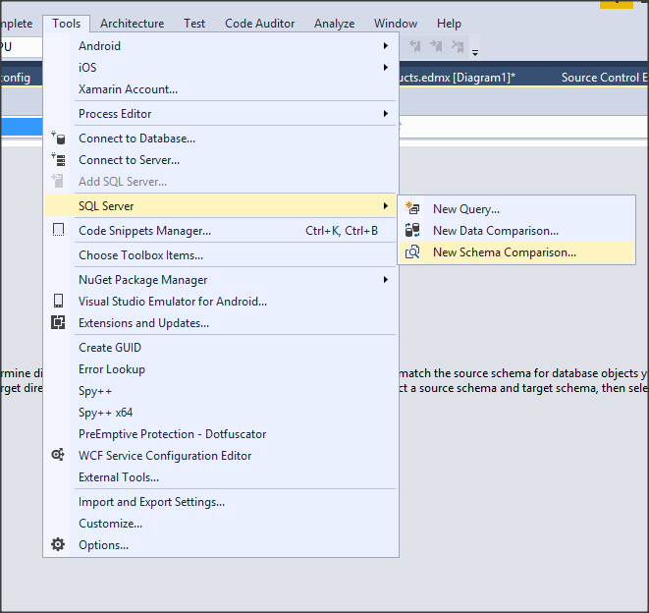The width and height of the screenshot is (649, 613).
Task: Select Choose Toolbox Items... entry
Action: click(x=221, y=255)
